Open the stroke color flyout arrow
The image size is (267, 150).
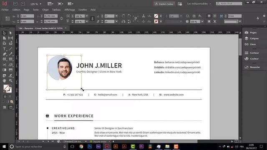(x=161, y=21)
